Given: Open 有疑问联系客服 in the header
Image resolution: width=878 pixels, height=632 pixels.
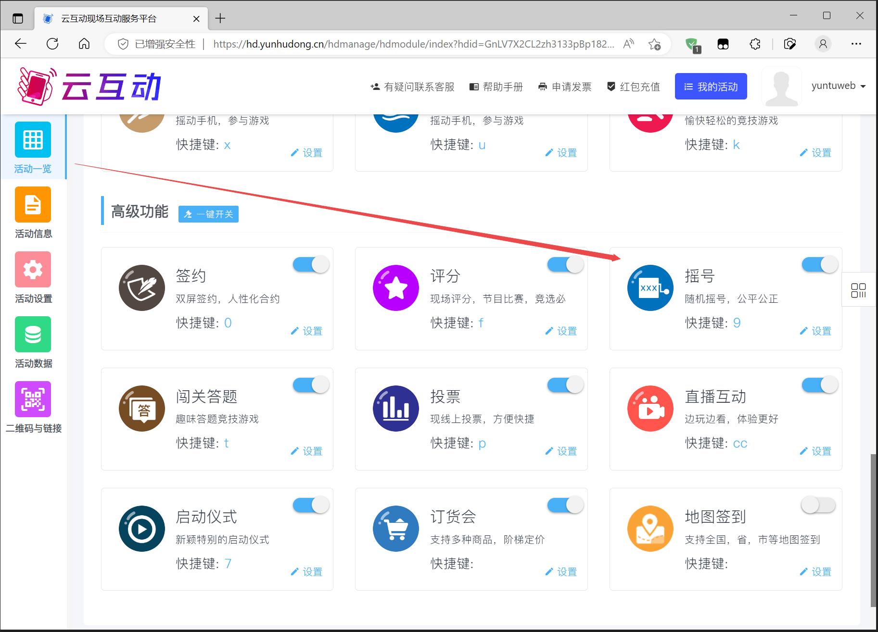Looking at the screenshot, I should (412, 87).
